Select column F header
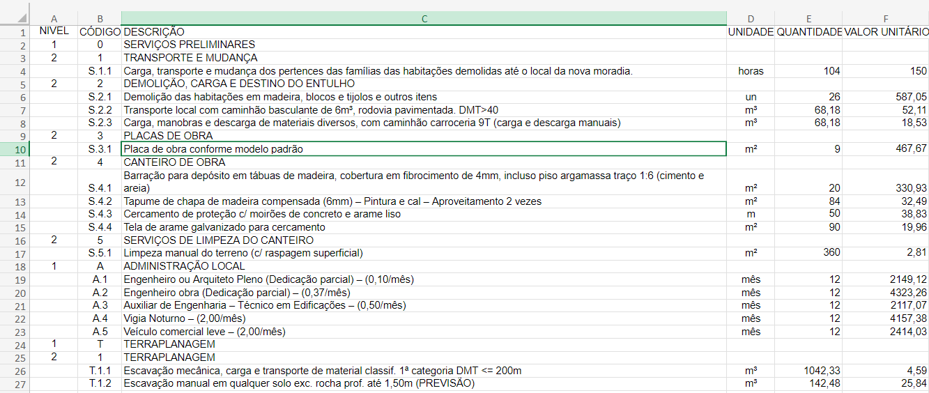Screen dimensions: 929x393 pyautogui.click(x=885, y=19)
